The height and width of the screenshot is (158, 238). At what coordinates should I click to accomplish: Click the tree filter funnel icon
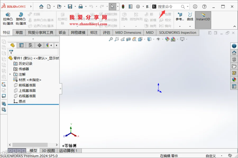[11, 52]
